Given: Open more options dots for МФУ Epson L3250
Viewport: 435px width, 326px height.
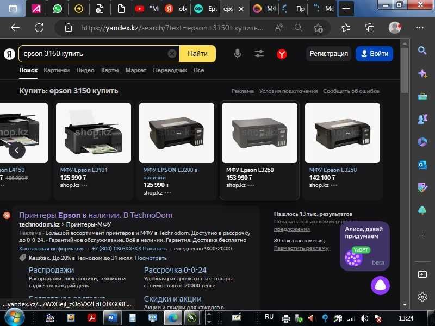Looking at the screenshot, I should [334, 185].
